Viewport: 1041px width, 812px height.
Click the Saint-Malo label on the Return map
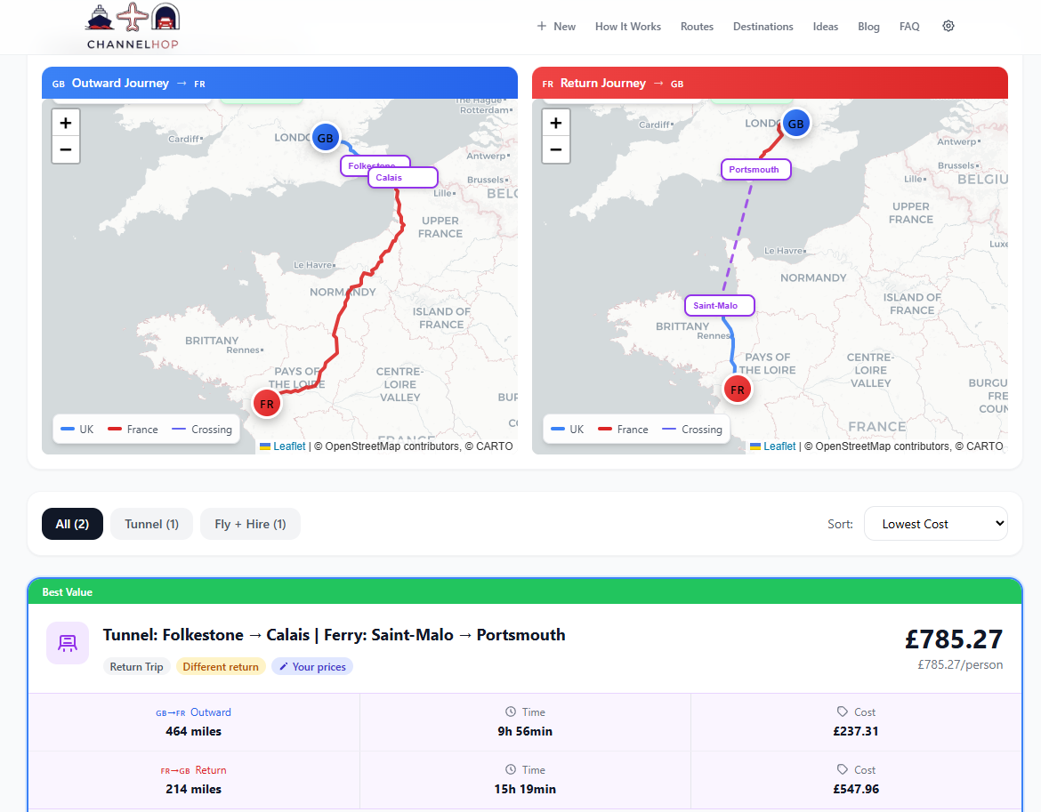[x=719, y=305]
